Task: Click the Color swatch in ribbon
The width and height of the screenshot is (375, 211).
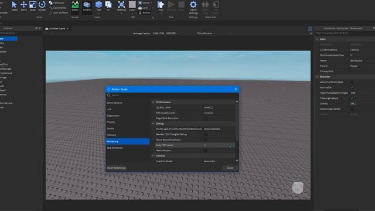Action: click(132, 5)
